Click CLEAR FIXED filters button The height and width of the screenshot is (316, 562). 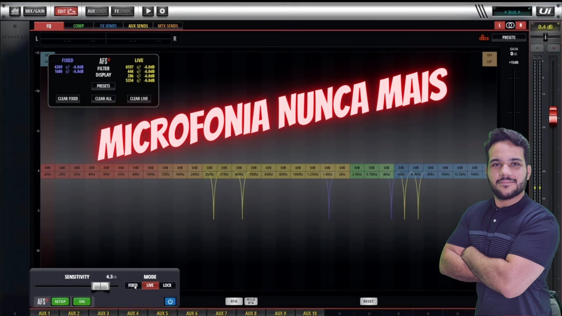(x=68, y=99)
